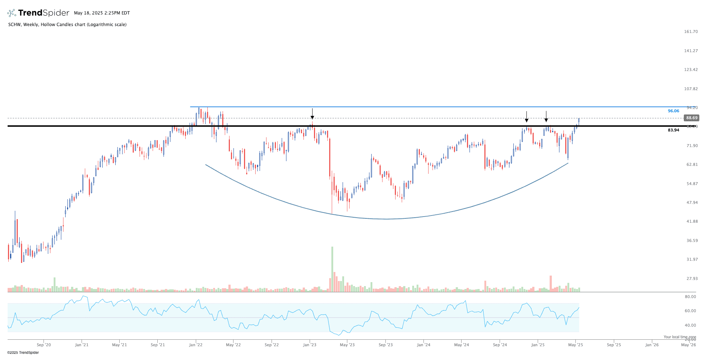Click the May 18, 2025 timestamp
The width and height of the screenshot is (707, 356).
tap(102, 13)
